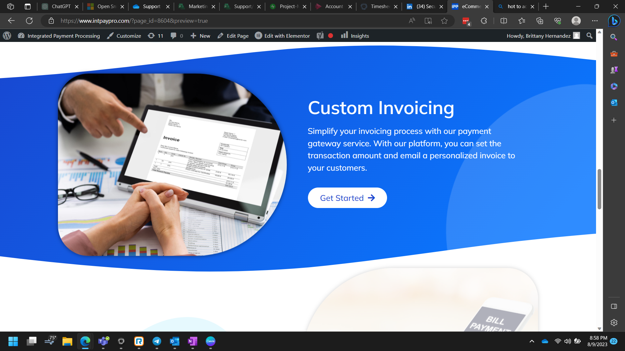Open the New content dropdown in admin bar
Screen dimensions: 625x351
tap(200, 36)
